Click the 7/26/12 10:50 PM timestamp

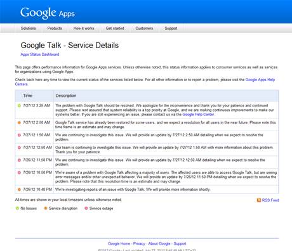coord(37,172)
